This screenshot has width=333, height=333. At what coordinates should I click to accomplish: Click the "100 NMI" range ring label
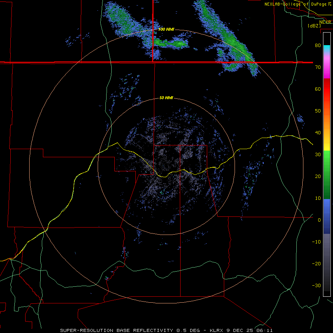tap(166, 29)
